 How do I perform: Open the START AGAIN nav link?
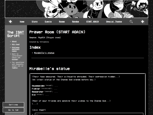point(92,22)
